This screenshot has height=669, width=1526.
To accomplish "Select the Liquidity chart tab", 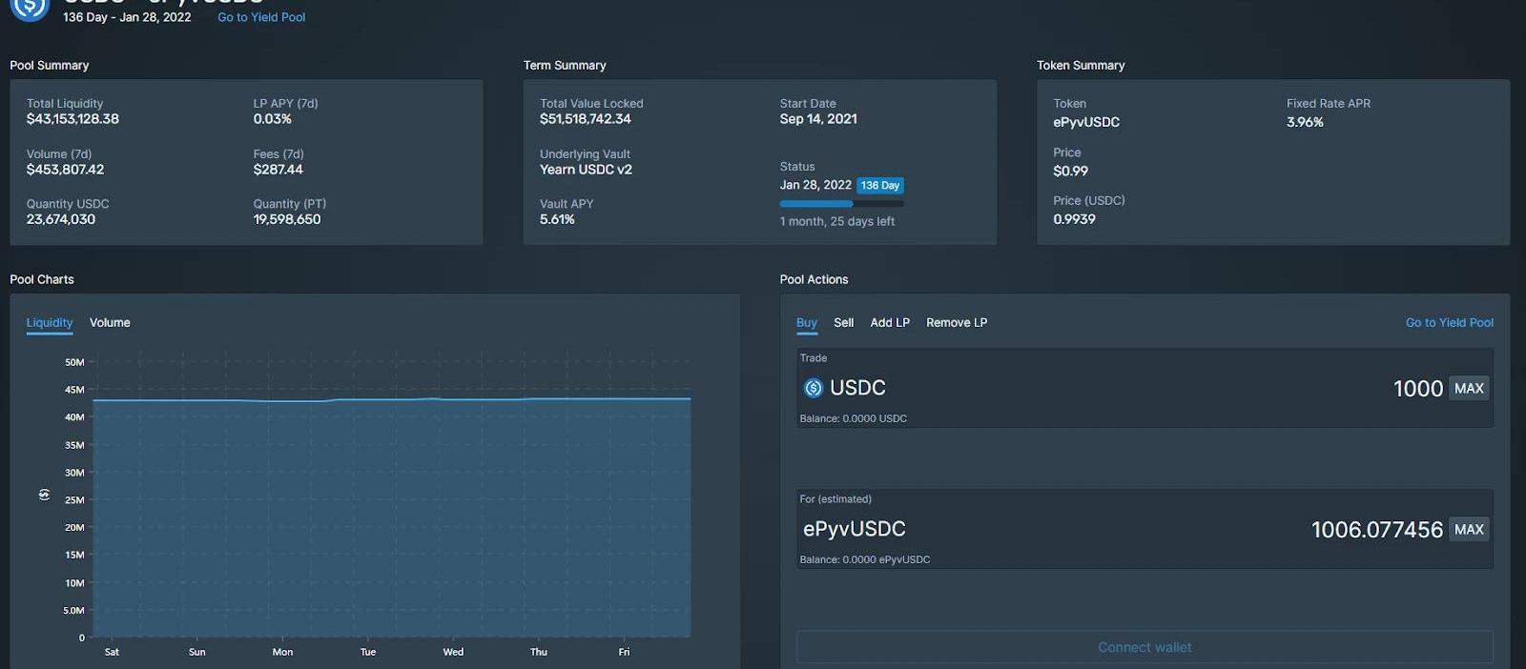I will 50,323.
